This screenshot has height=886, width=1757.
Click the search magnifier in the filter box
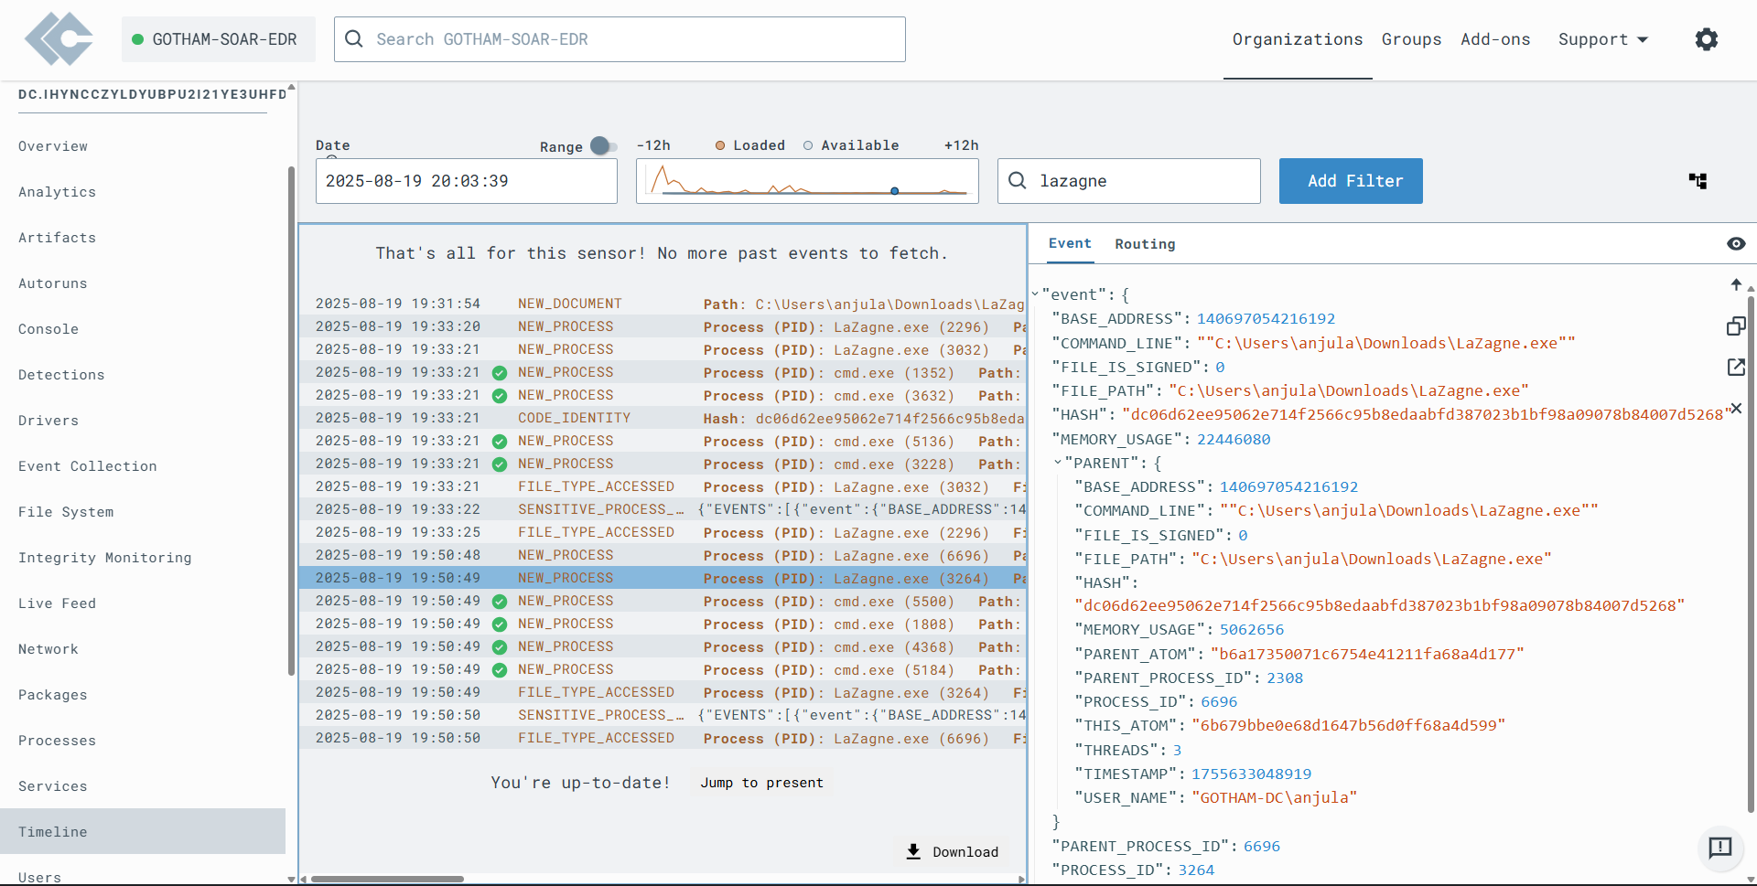tap(1017, 181)
